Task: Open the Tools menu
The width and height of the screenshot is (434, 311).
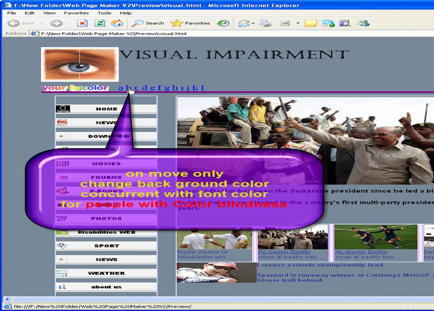Action: tap(105, 13)
